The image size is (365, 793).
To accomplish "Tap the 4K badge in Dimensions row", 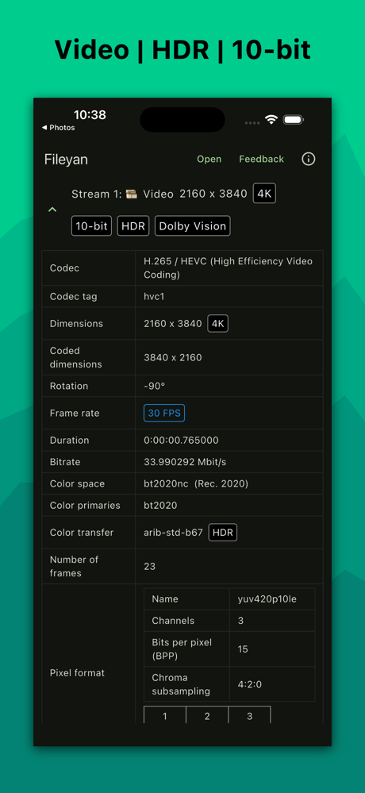I will tap(218, 324).
